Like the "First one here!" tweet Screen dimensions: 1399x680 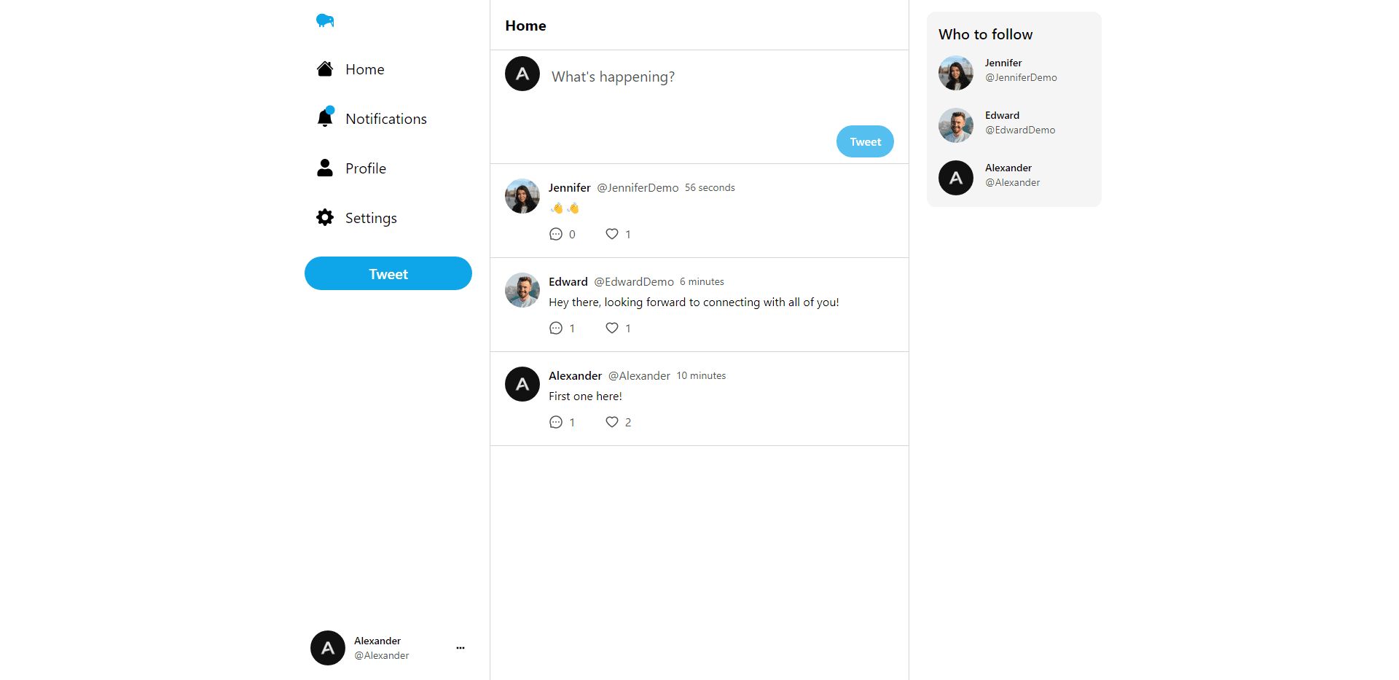click(x=612, y=422)
